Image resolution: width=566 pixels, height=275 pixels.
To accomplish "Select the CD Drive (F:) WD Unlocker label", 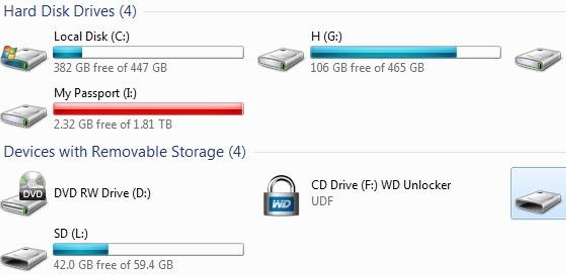I will (381, 185).
